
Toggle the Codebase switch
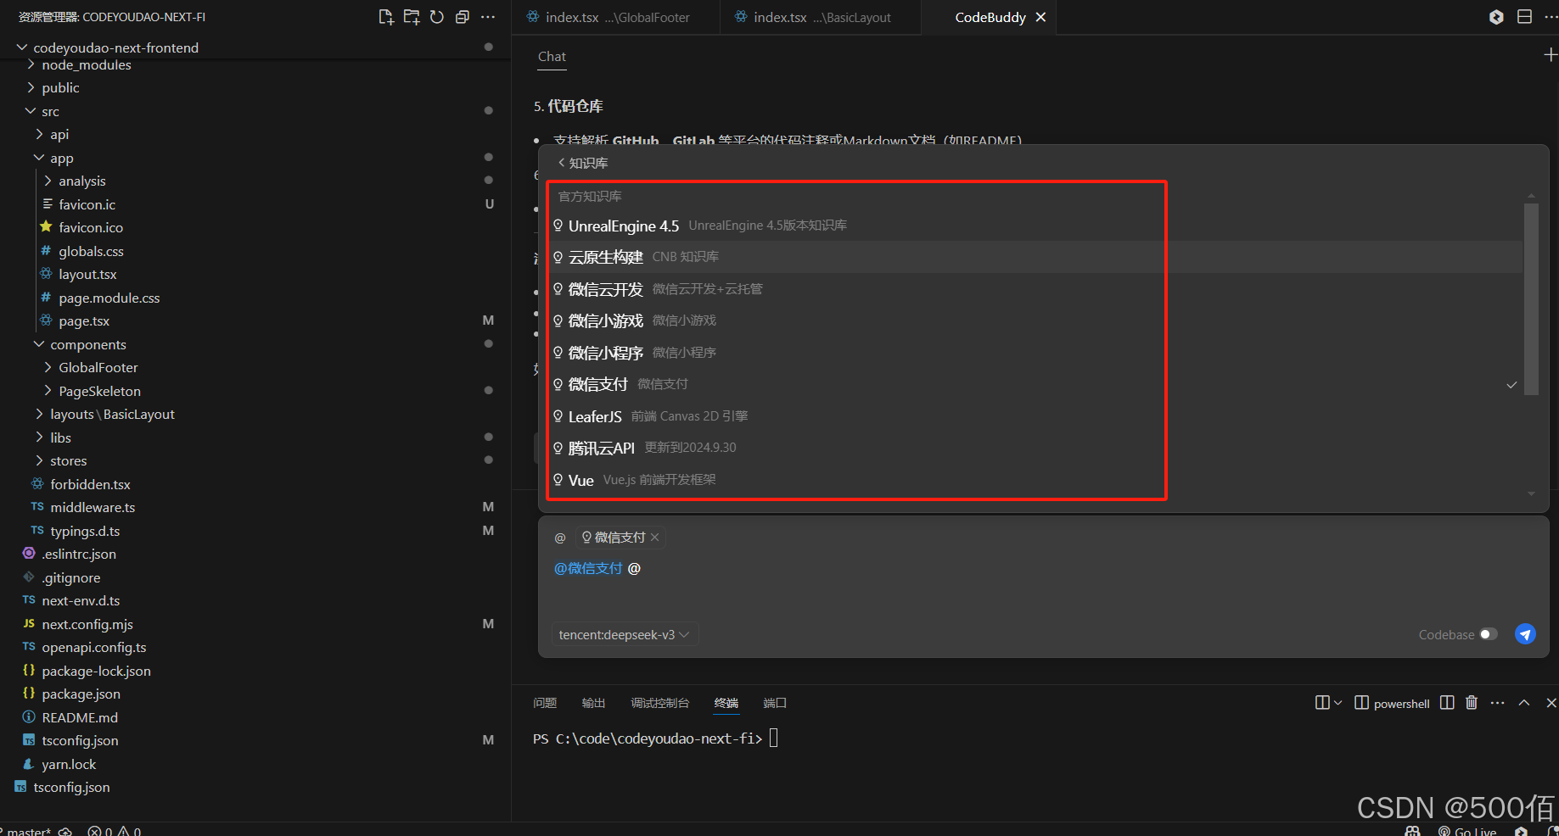coord(1489,634)
